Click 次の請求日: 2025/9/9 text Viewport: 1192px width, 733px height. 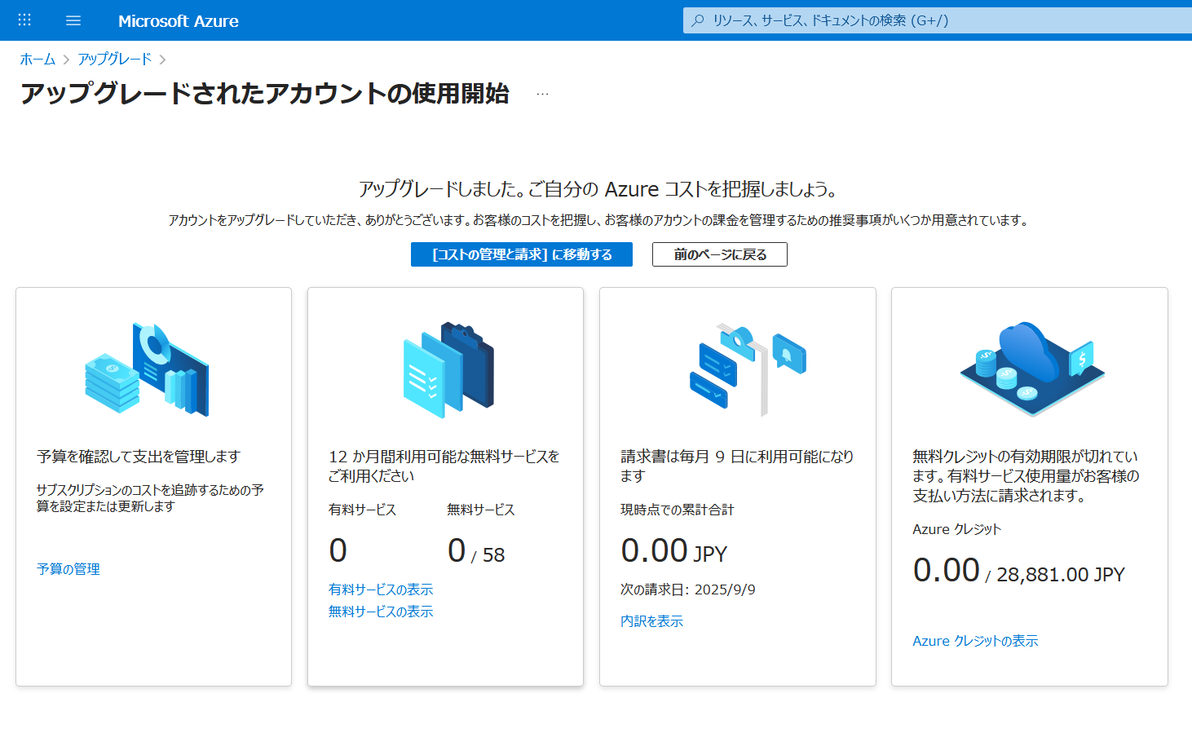[688, 589]
